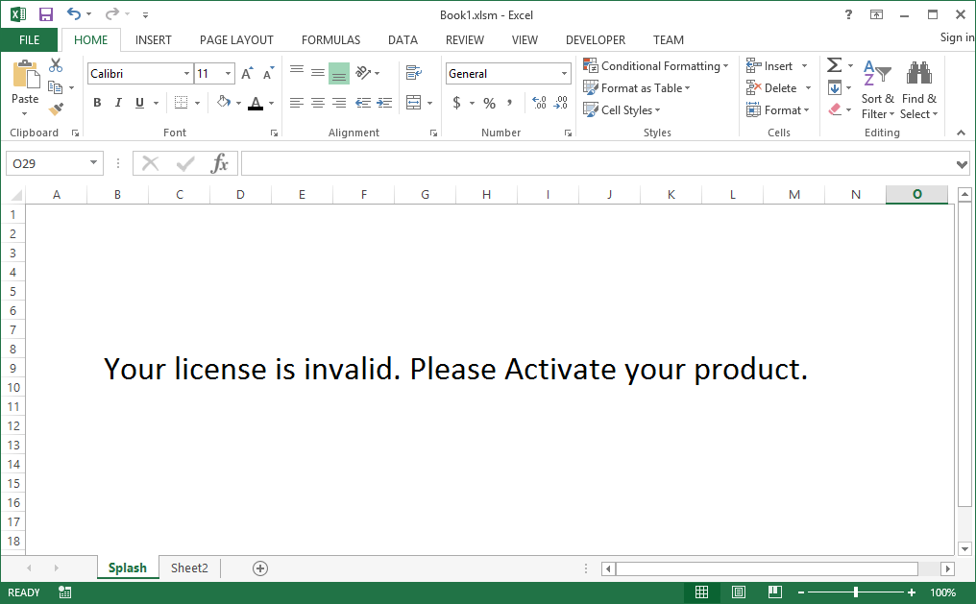Screen dimensions: 976x604
Task: Apply Accounting Number Format dollar sign
Action: click(457, 103)
